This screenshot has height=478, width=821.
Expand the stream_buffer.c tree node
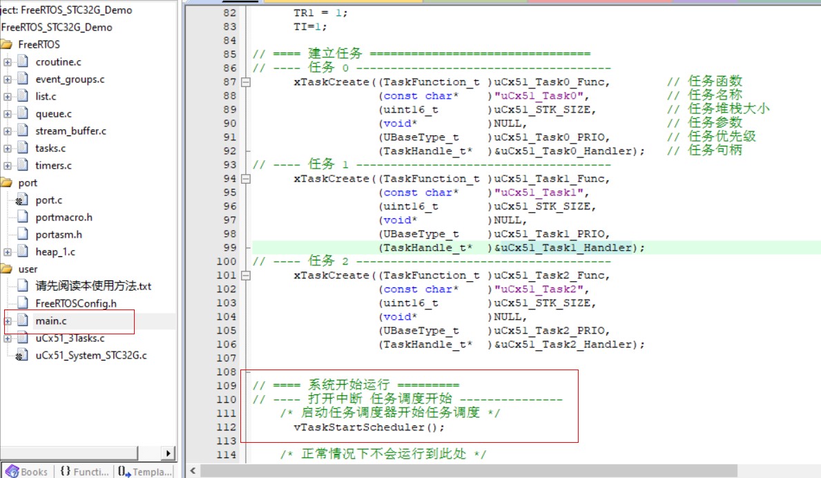point(8,131)
